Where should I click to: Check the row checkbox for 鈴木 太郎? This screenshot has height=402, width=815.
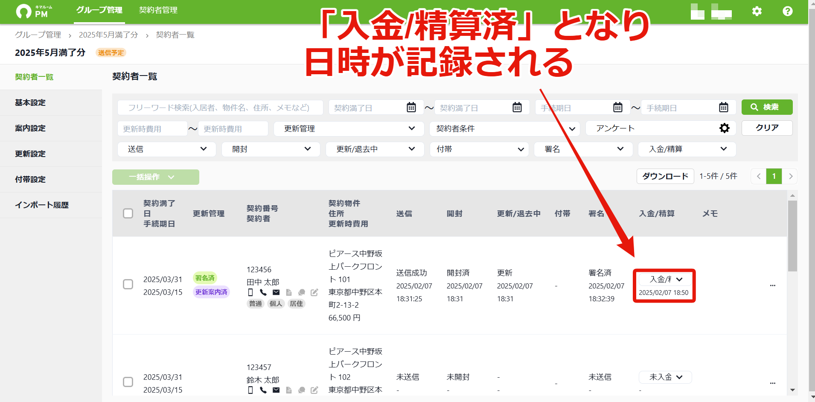click(x=128, y=382)
